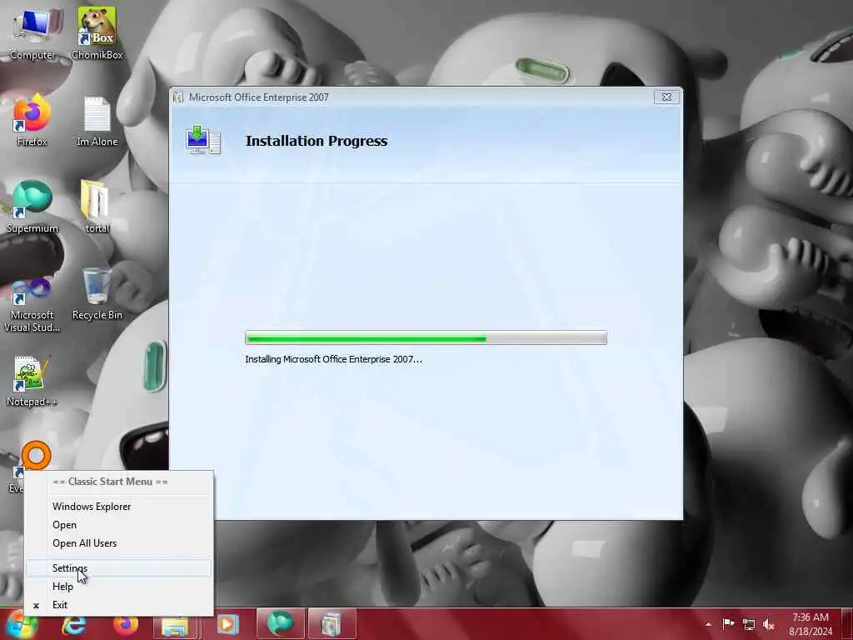Choose Windows Explorer from context menu
Viewport: 853px width, 640px height.
click(118, 506)
